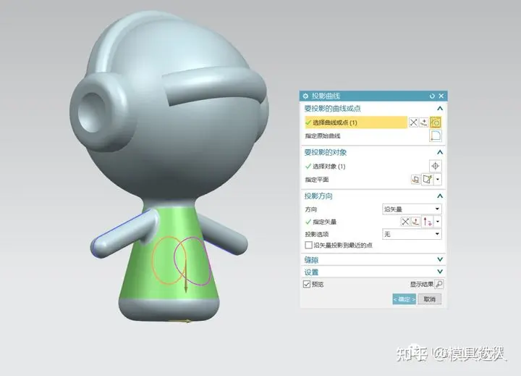The width and height of the screenshot is (521, 376).
Task: Select the highlighted 选择曲线或点 (1) row
Action: 355,122
